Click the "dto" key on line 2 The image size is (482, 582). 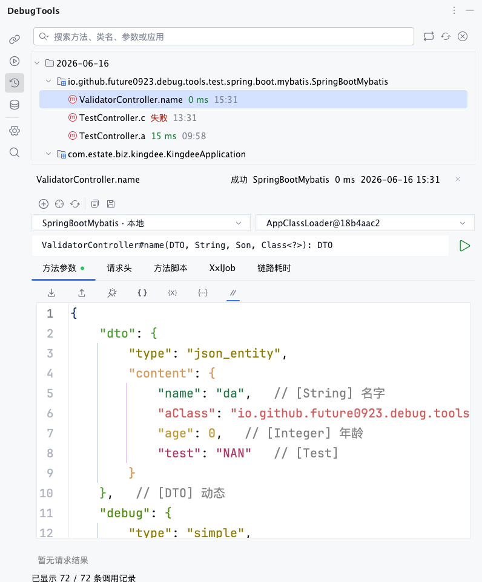(117, 333)
